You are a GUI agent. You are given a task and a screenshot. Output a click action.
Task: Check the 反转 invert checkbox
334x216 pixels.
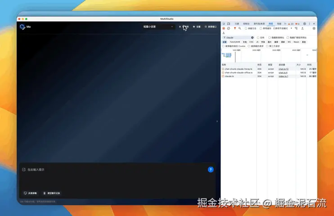click(258, 37)
